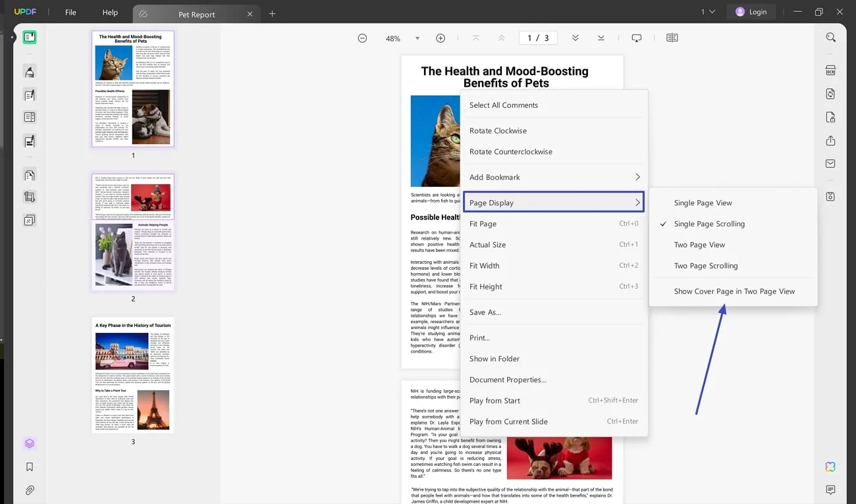Choose Two Page View mode
The width and height of the screenshot is (856, 504).
(699, 245)
